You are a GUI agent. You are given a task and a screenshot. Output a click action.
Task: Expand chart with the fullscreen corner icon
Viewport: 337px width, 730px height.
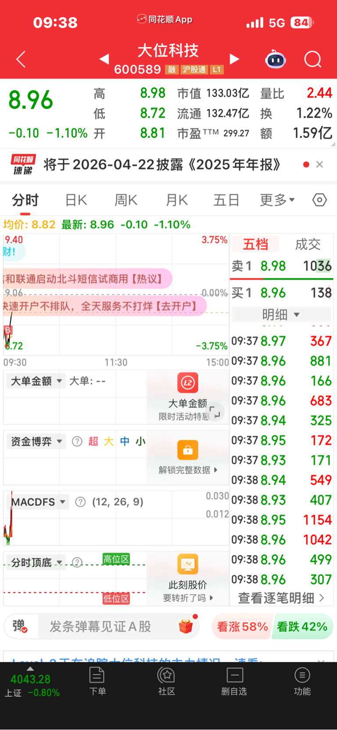[x=215, y=412]
